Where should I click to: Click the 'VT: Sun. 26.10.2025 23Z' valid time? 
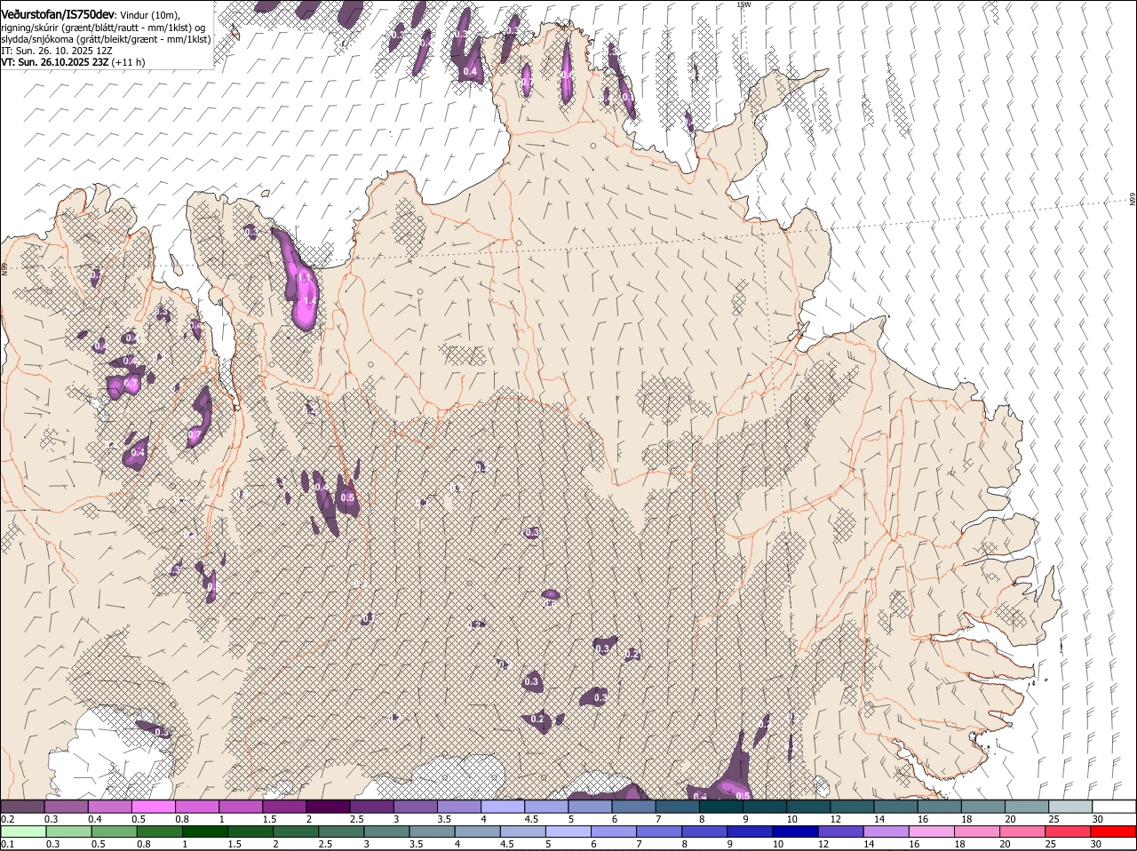pos(54,62)
